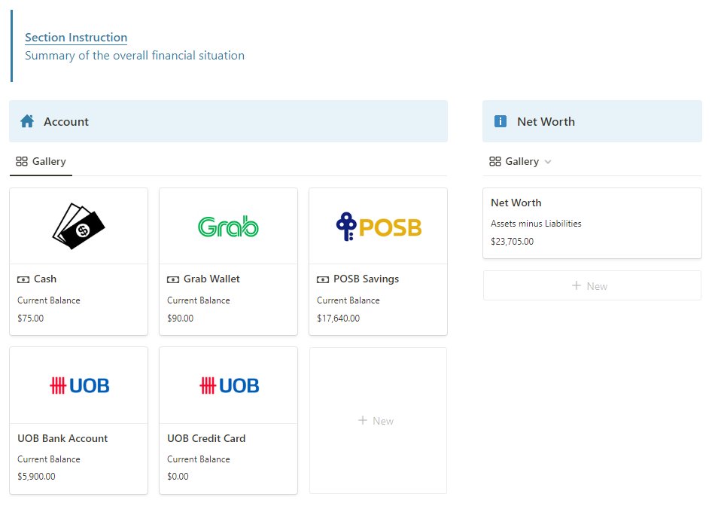Screen dimensions: 715x506
Task: Click Current Balance label on POSB Savings card
Action: [x=348, y=300]
